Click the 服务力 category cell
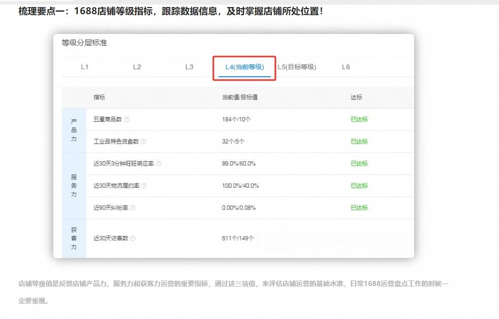Image resolution: width=499 pixels, height=319 pixels. (74, 186)
